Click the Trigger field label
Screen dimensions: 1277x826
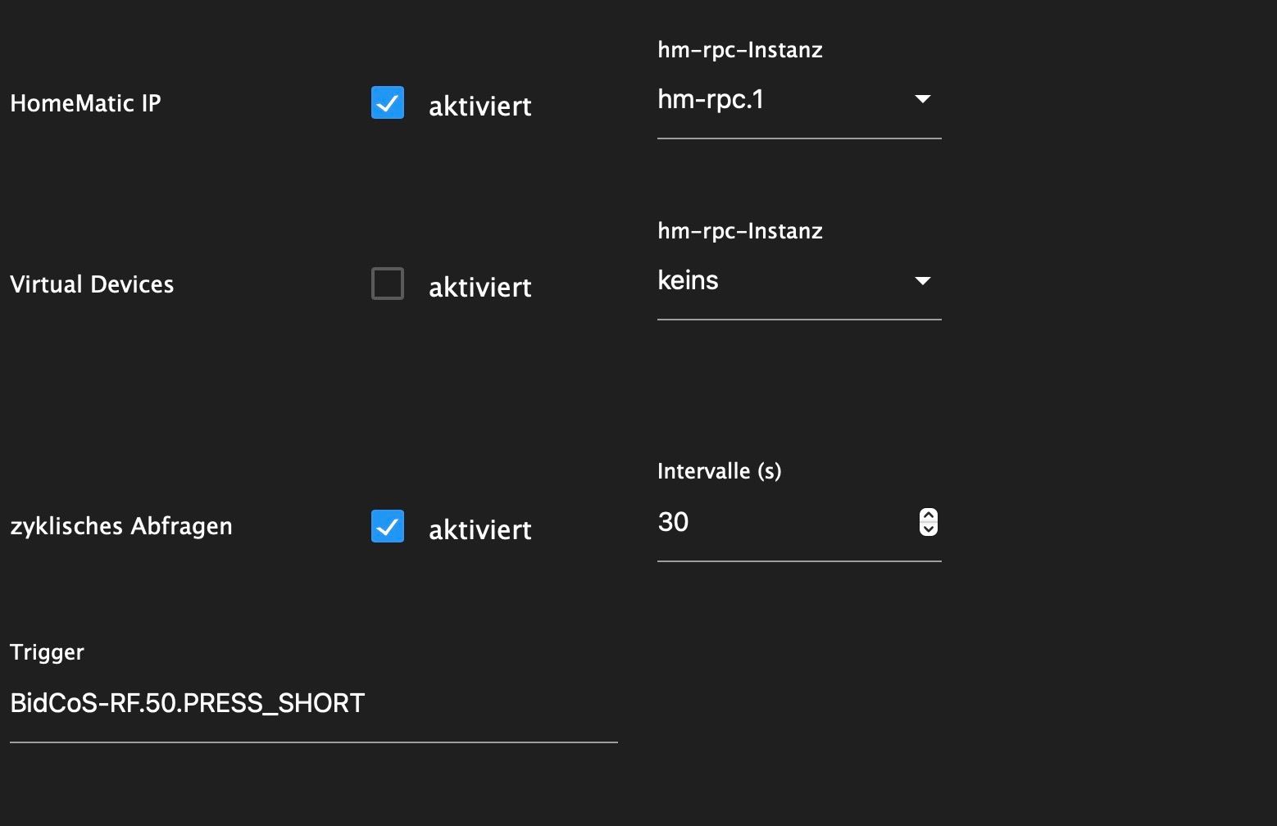(47, 652)
